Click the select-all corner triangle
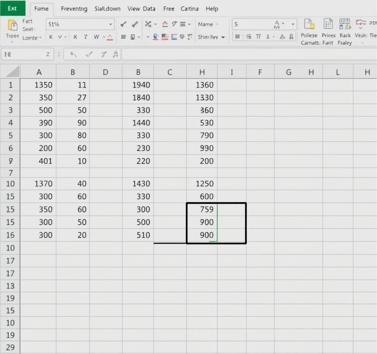The height and width of the screenshot is (354, 377). pos(13,72)
